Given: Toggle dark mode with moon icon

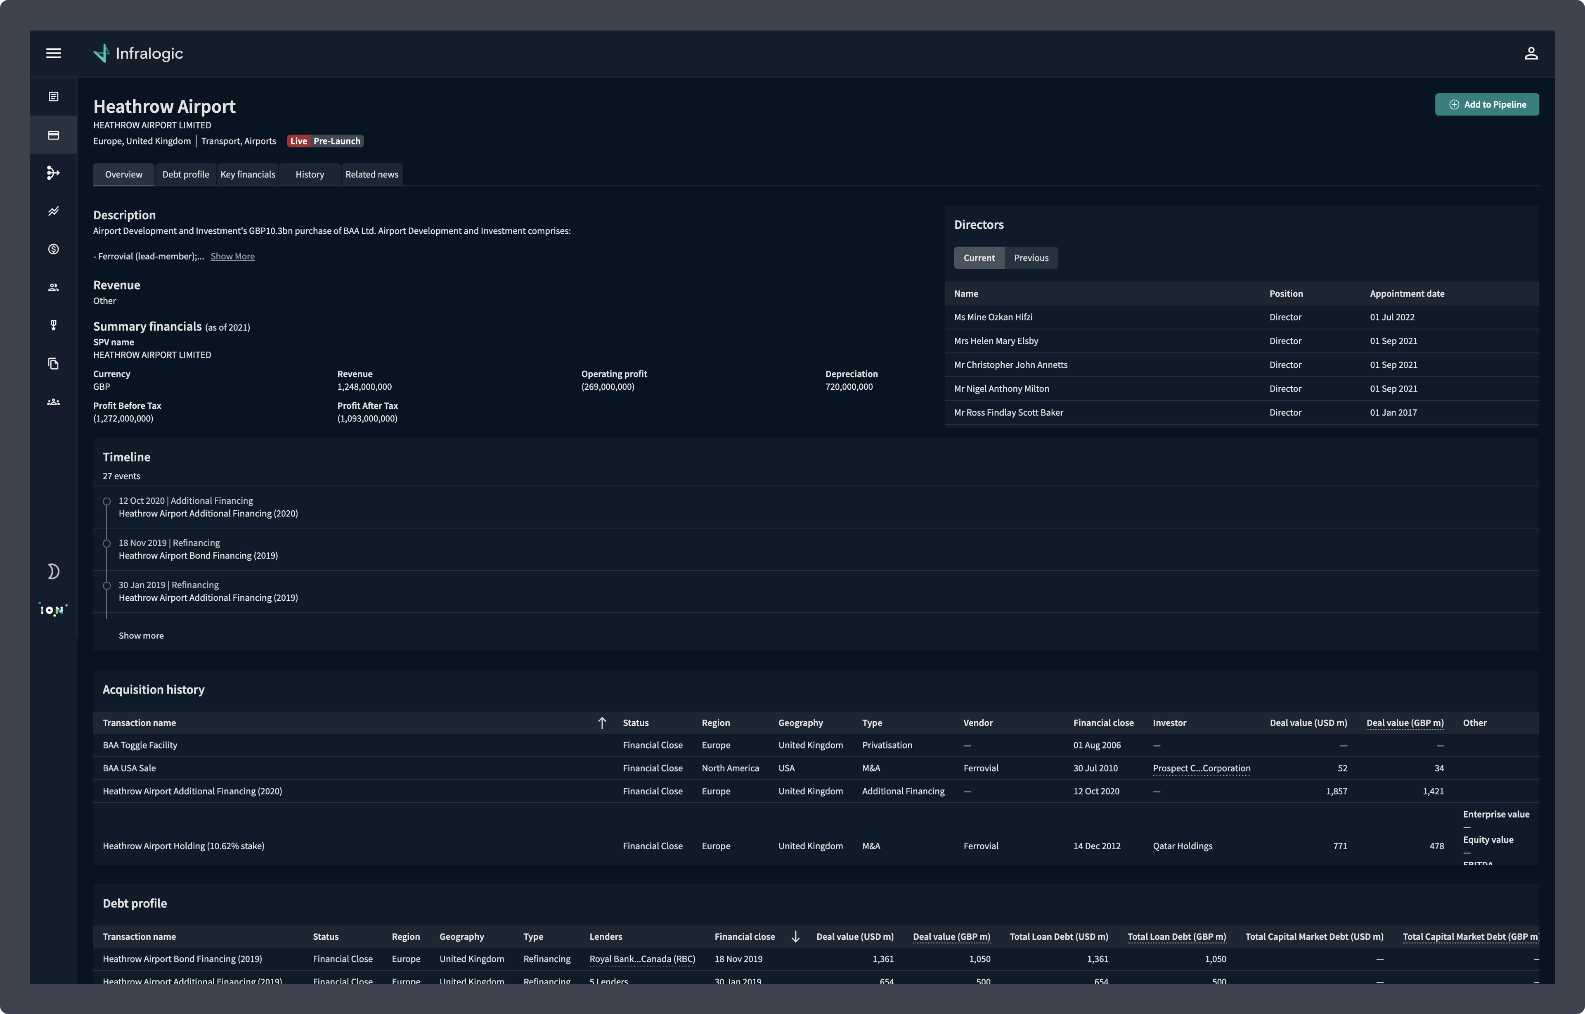Looking at the screenshot, I should [53, 571].
